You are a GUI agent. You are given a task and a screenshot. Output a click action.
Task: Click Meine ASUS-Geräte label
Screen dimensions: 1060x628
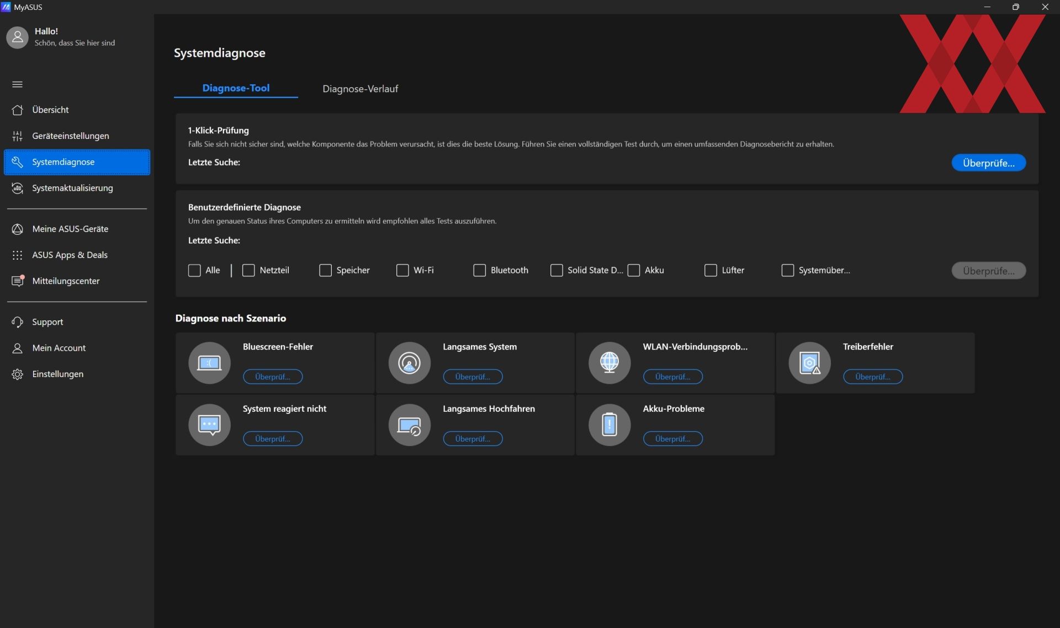point(70,229)
